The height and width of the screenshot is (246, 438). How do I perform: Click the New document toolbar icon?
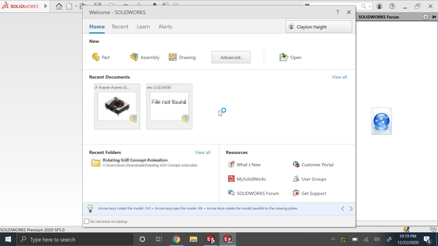click(x=69, y=6)
